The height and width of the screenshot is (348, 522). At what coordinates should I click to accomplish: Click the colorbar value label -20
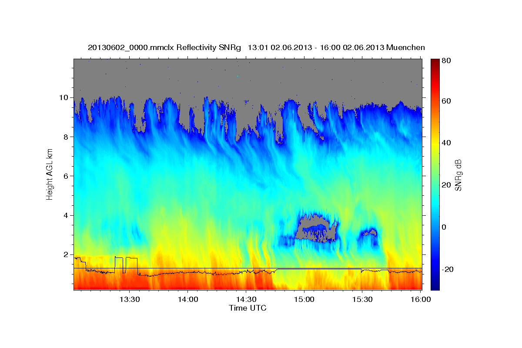point(448,269)
